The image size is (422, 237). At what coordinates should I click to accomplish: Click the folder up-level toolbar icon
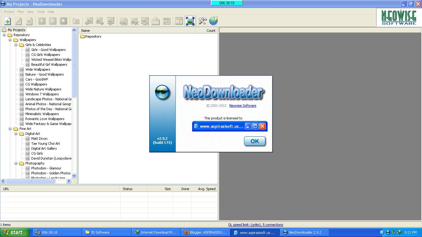click(76, 21)
